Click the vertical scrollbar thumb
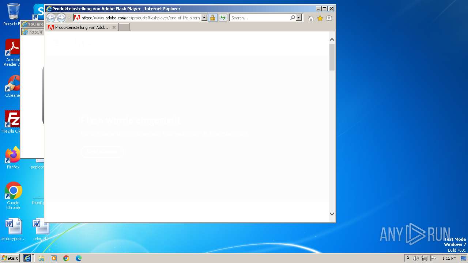The height and width of the screenshot is (263, 468). point(332,57)
